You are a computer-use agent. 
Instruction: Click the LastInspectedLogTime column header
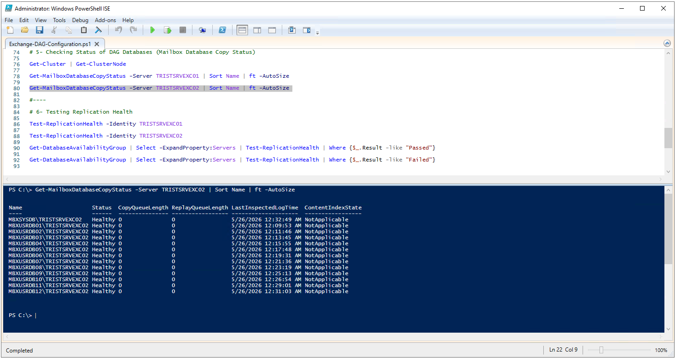click(265, 208)
